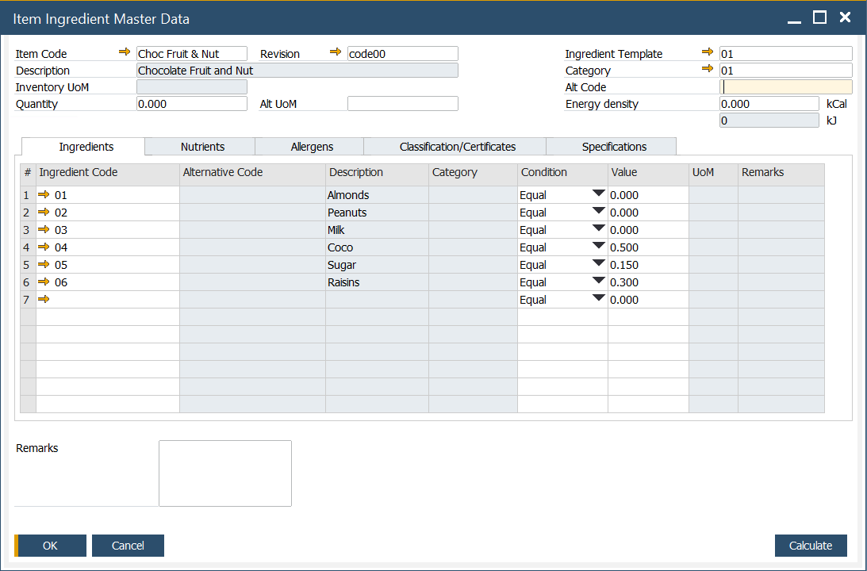Click the Item Code link arrow
The image size is (867, 571).
tap(125, 52)
